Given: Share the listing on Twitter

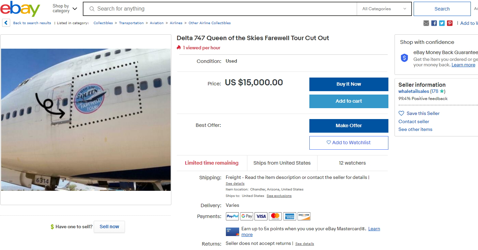Looking at the screenshot, I should click(x=442, y=23).
